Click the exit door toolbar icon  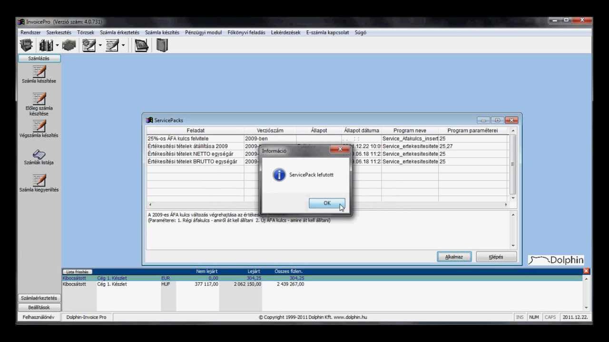pyautogui.click(x=162, y=45)
